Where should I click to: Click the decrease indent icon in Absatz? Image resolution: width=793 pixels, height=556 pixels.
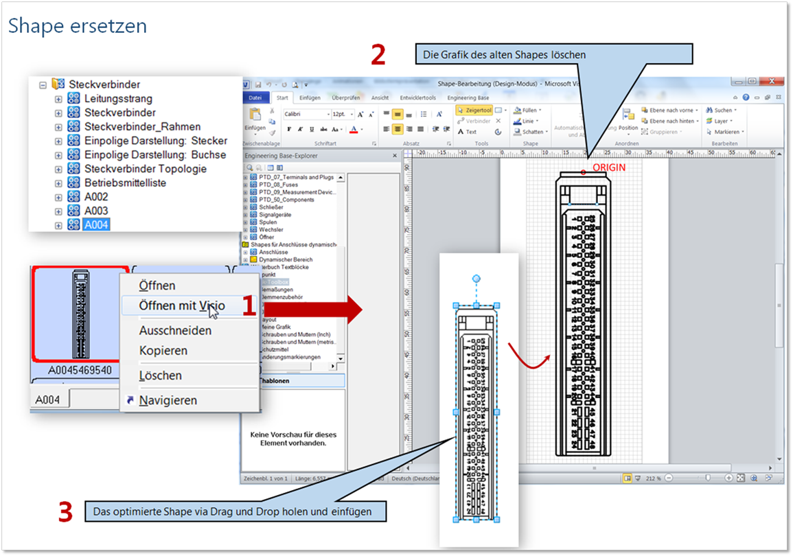click(x=436, y=130)
